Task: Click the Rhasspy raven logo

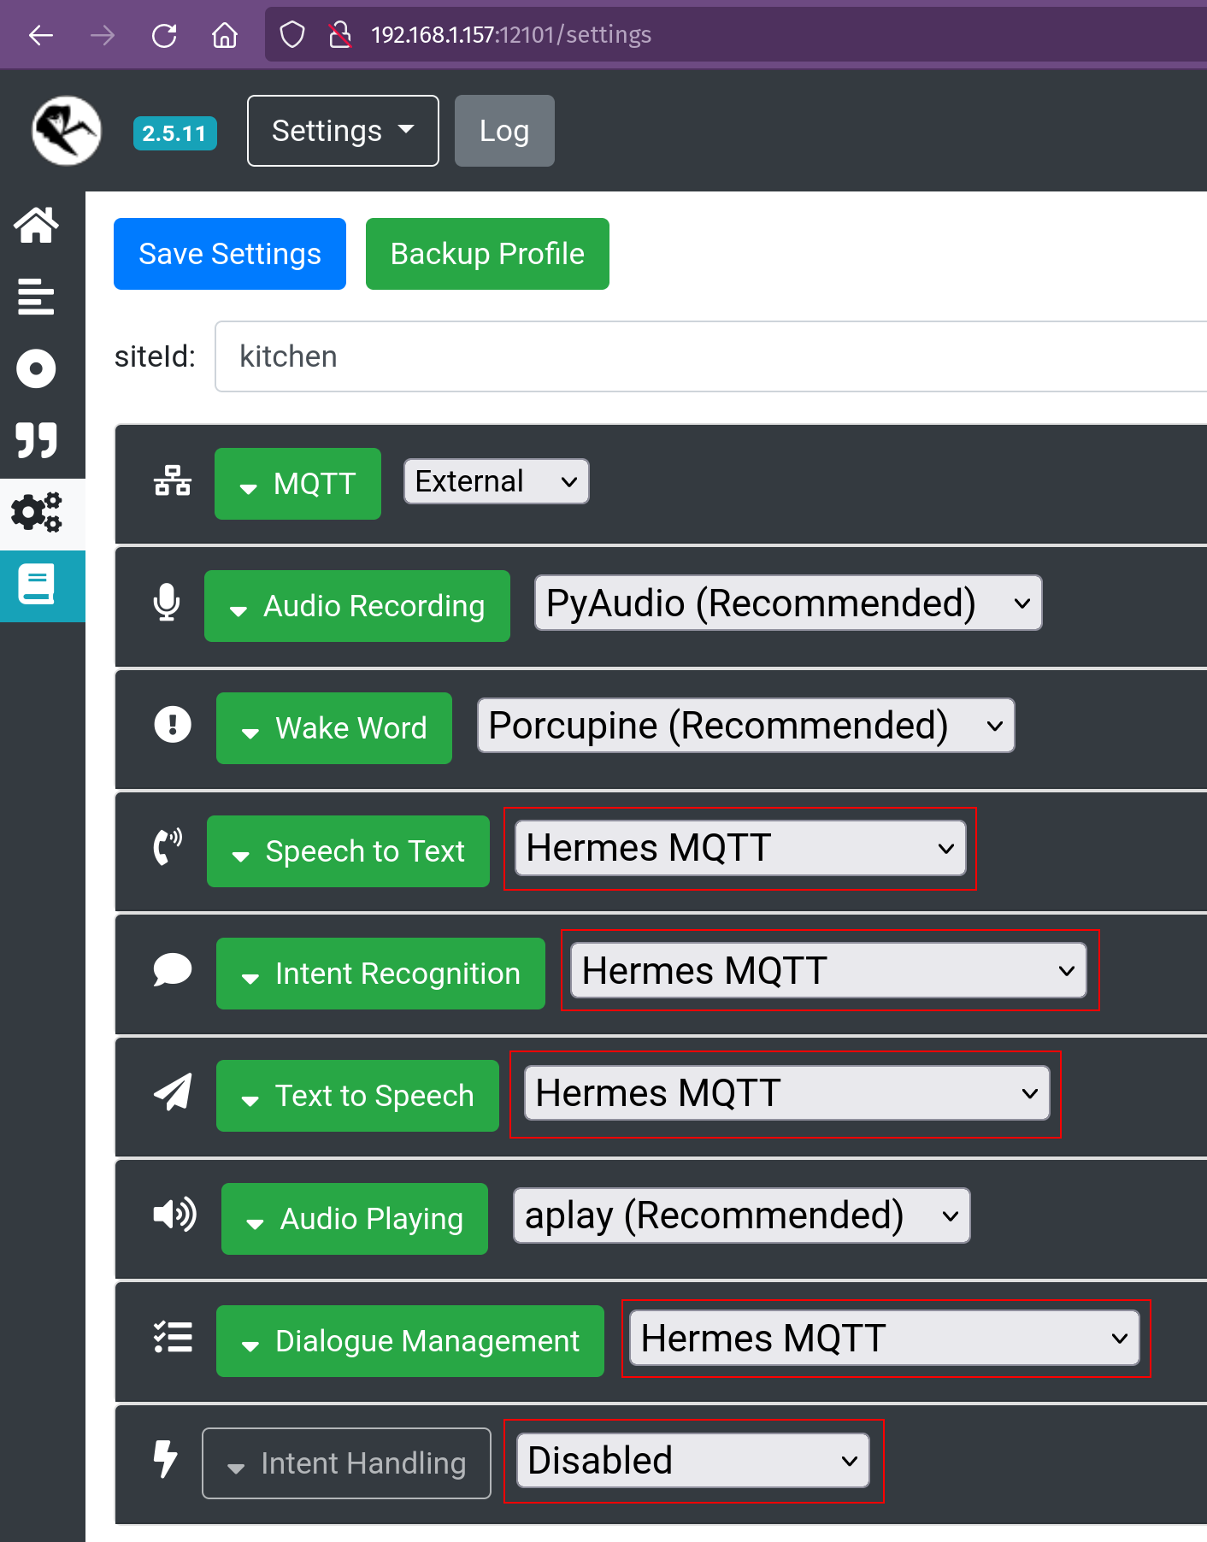Action: coord(67,131)
